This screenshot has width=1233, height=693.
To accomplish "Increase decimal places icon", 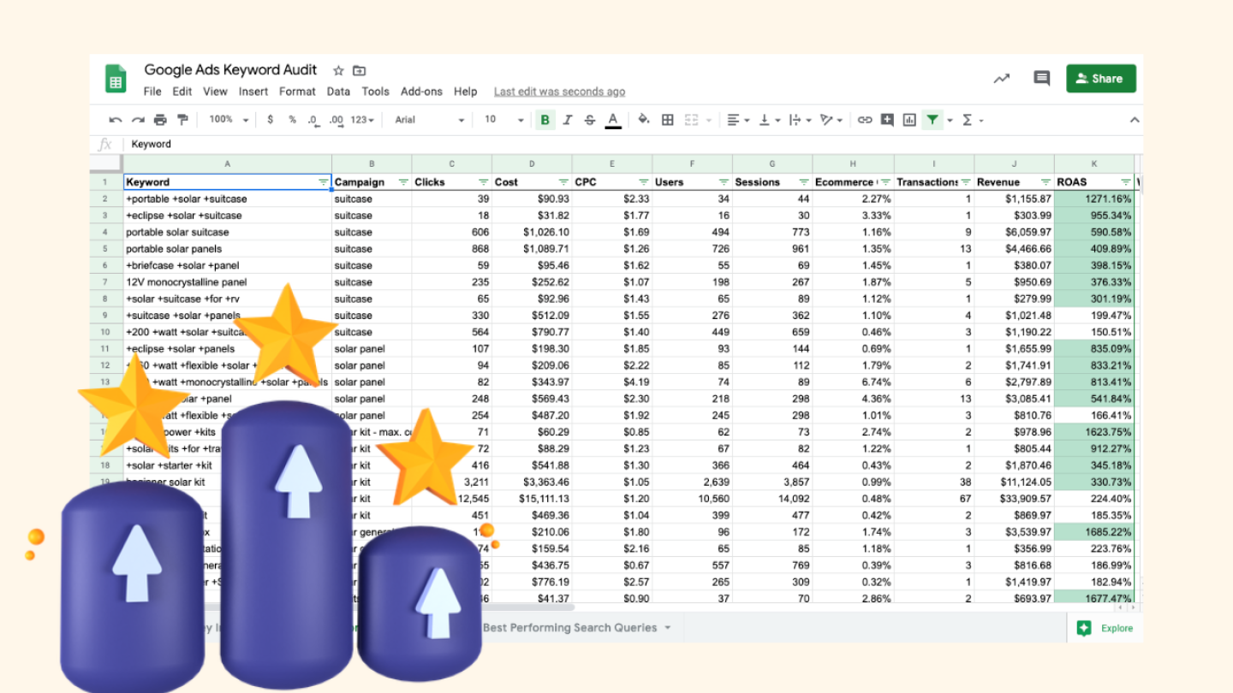I will (337, 120).
